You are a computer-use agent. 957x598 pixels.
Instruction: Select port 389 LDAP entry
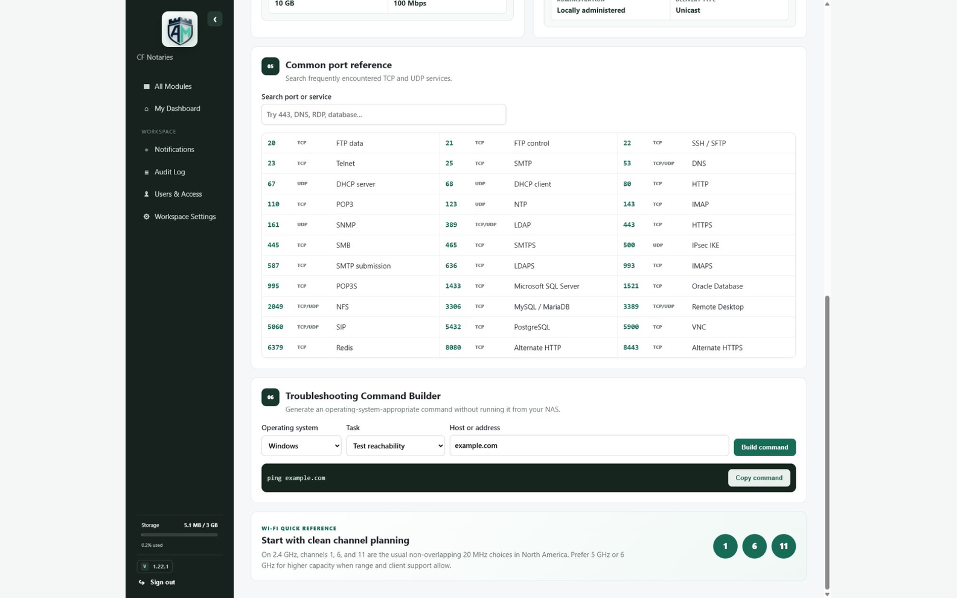click(x=528, y=225)
